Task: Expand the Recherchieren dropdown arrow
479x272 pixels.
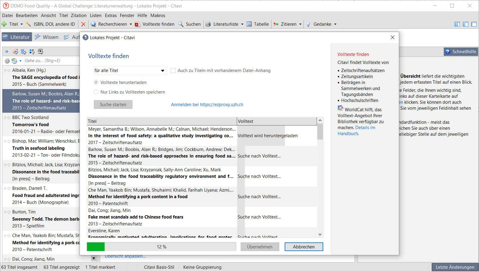Action: 131,24
